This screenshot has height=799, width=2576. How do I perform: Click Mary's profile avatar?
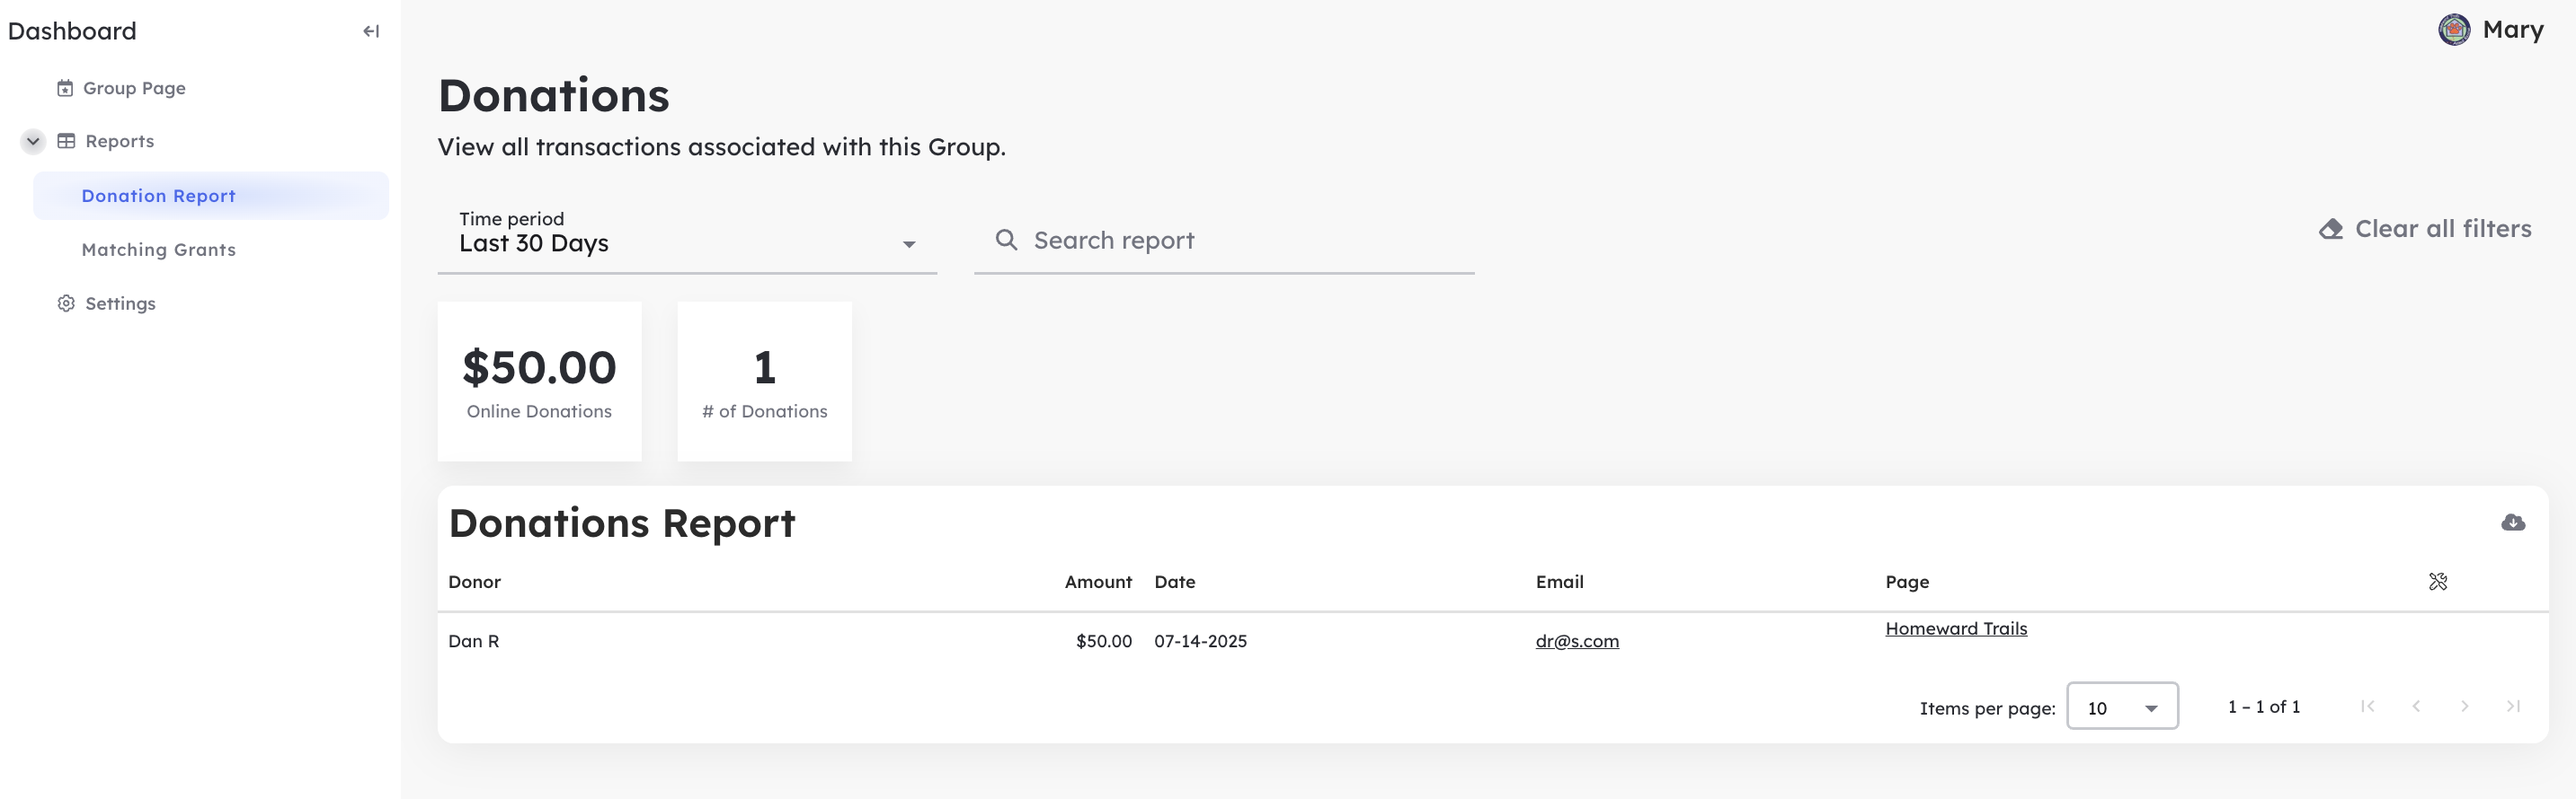click(2454, 30)
